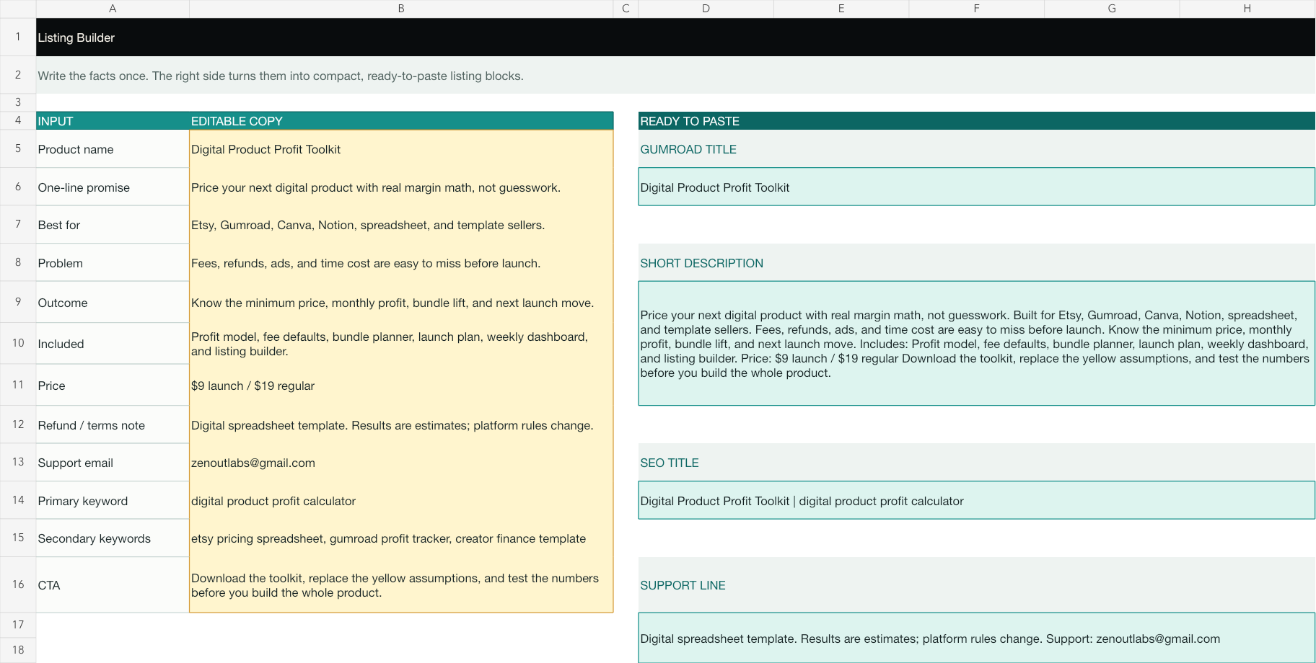Click the 'CTA' label cell
Screen dimensions: 1316x663
click(x=113, y=585)
